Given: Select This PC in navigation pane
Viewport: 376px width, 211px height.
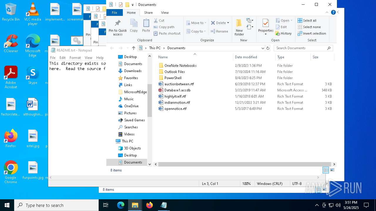Looking at the screenshot, I should (127, 141).
